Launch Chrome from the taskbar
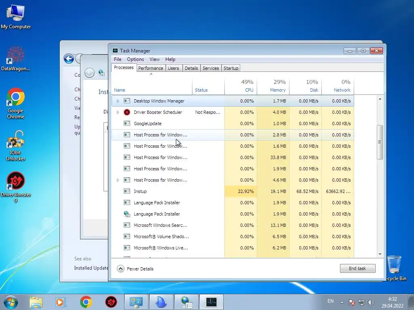This screenshot has width=414, height=310. [x=86, y=302]
